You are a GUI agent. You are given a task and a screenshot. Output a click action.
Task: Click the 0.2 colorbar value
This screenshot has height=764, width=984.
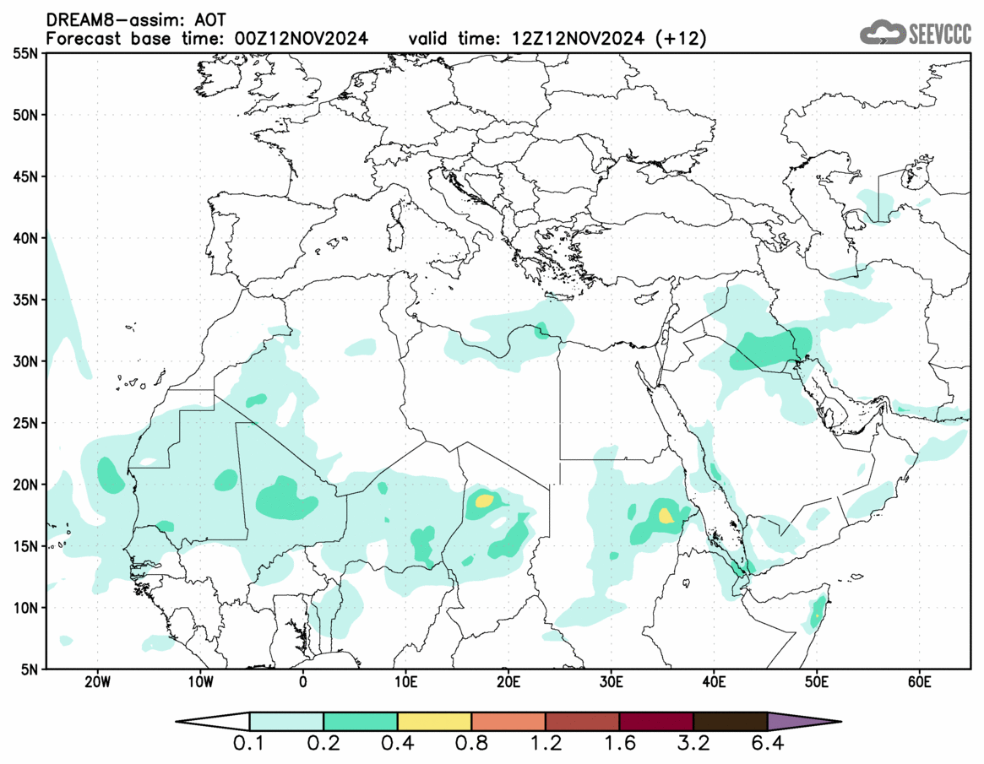(x=323, y=744)
